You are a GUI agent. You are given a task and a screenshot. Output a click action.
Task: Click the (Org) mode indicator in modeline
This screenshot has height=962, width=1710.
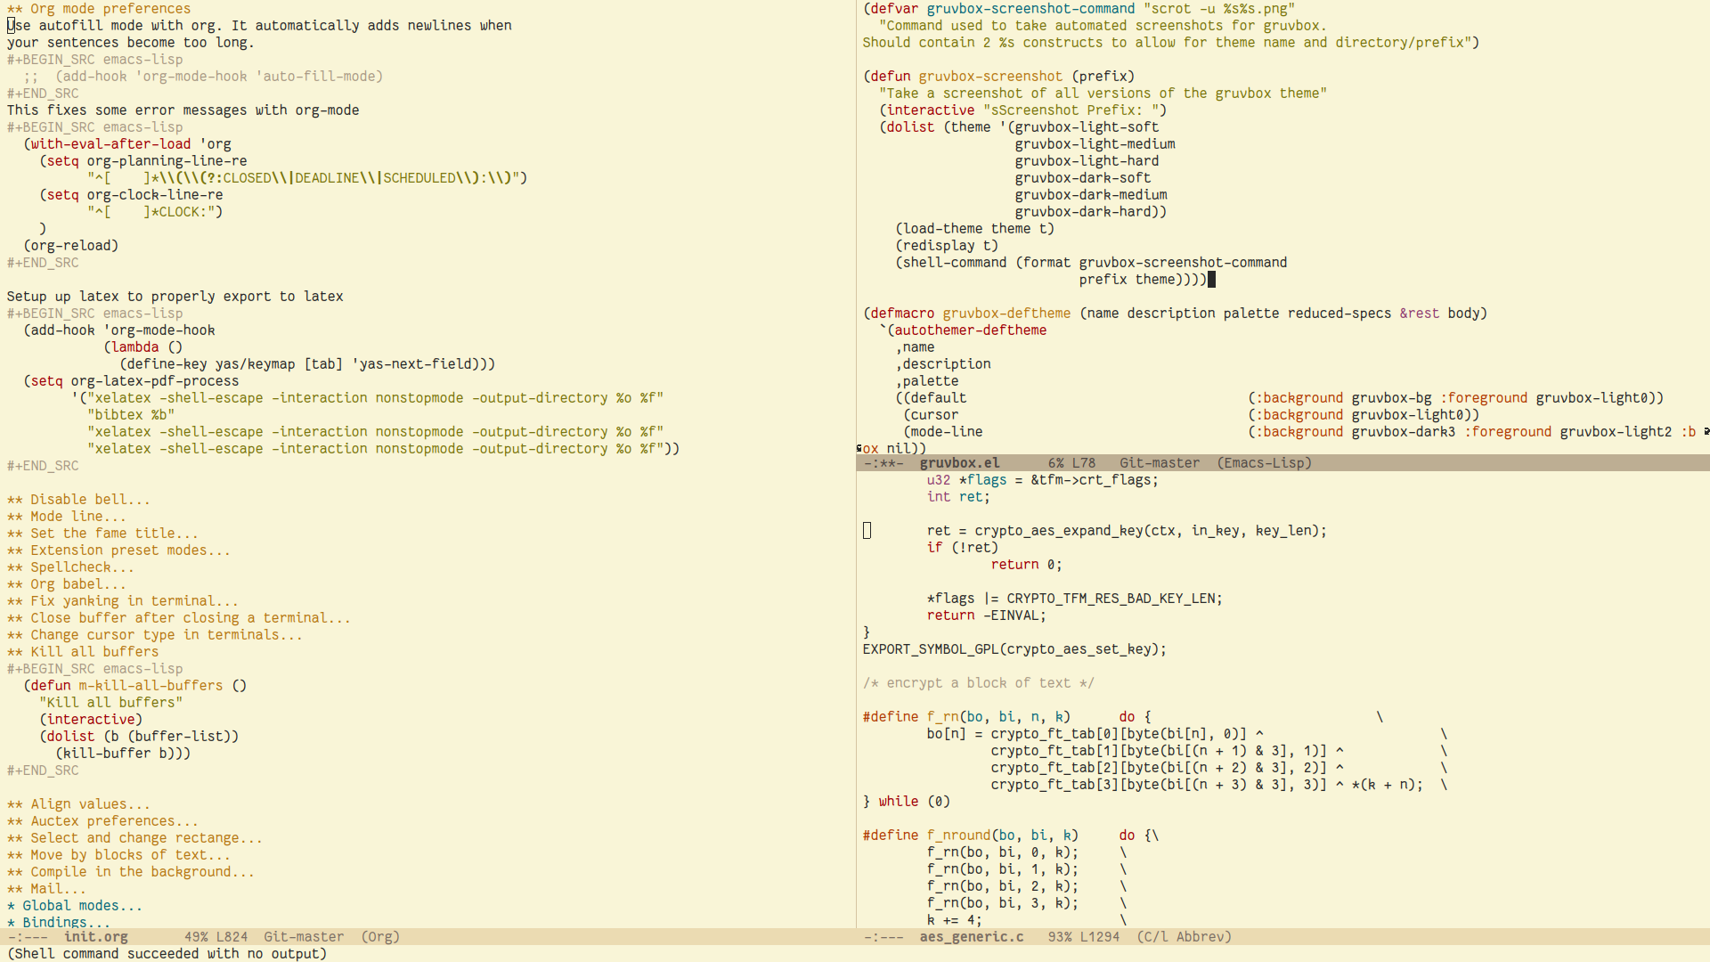(x=380, y=937)
